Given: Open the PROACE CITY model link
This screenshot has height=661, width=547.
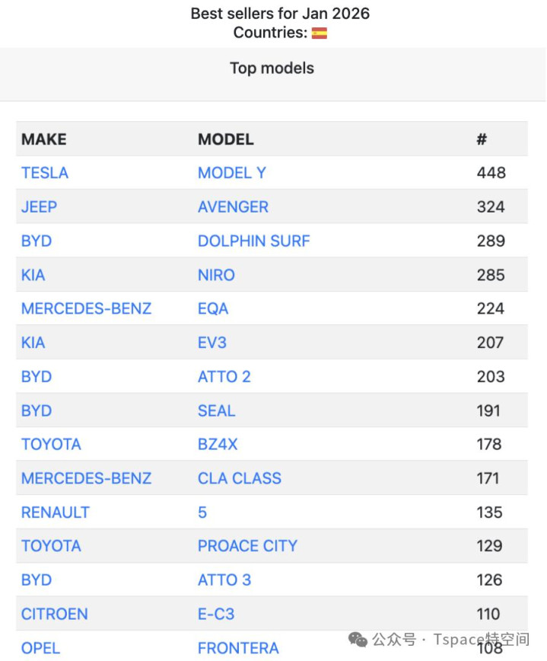Looking at the screenshot, I should [x=247, y=546].
